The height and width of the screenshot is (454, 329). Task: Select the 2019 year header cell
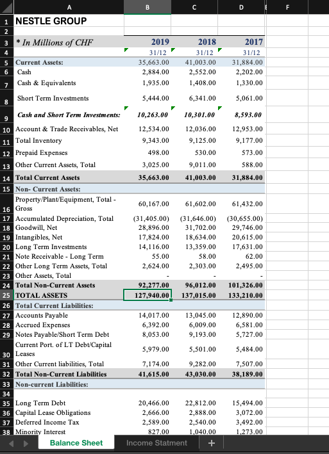[148, 42]
